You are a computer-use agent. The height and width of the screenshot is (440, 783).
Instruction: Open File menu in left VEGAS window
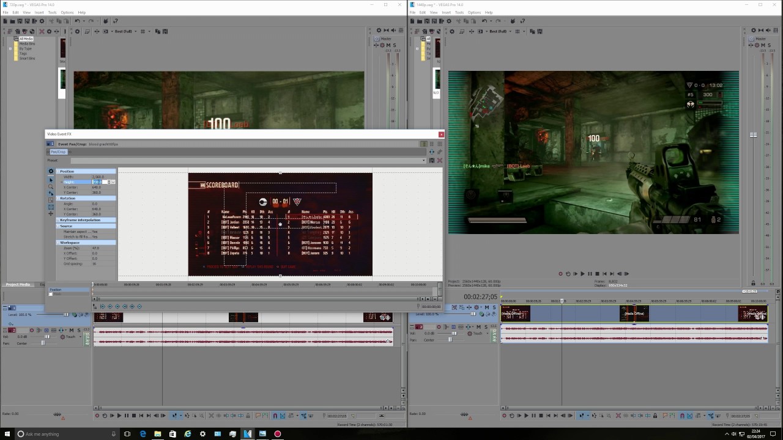pos(5,12)
